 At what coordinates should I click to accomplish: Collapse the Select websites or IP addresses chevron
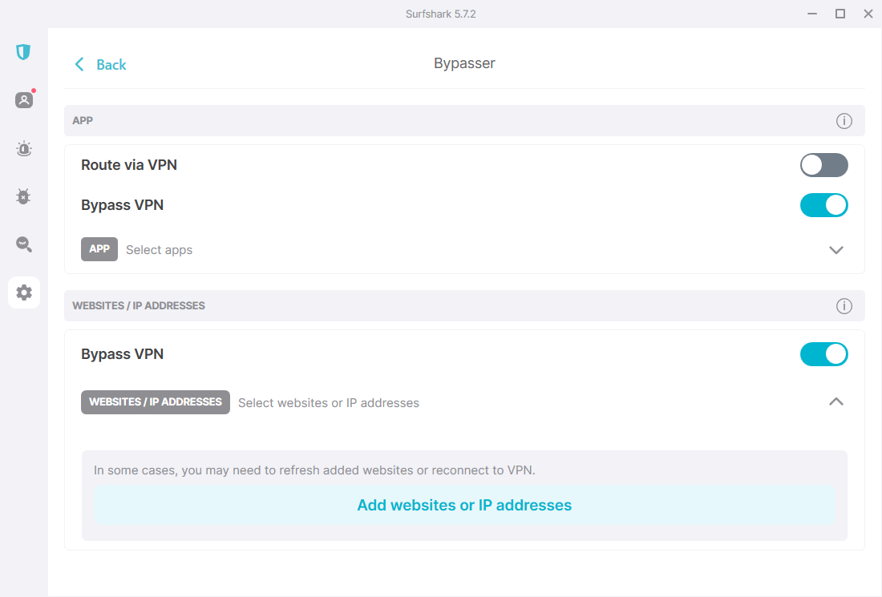(836, 401)
